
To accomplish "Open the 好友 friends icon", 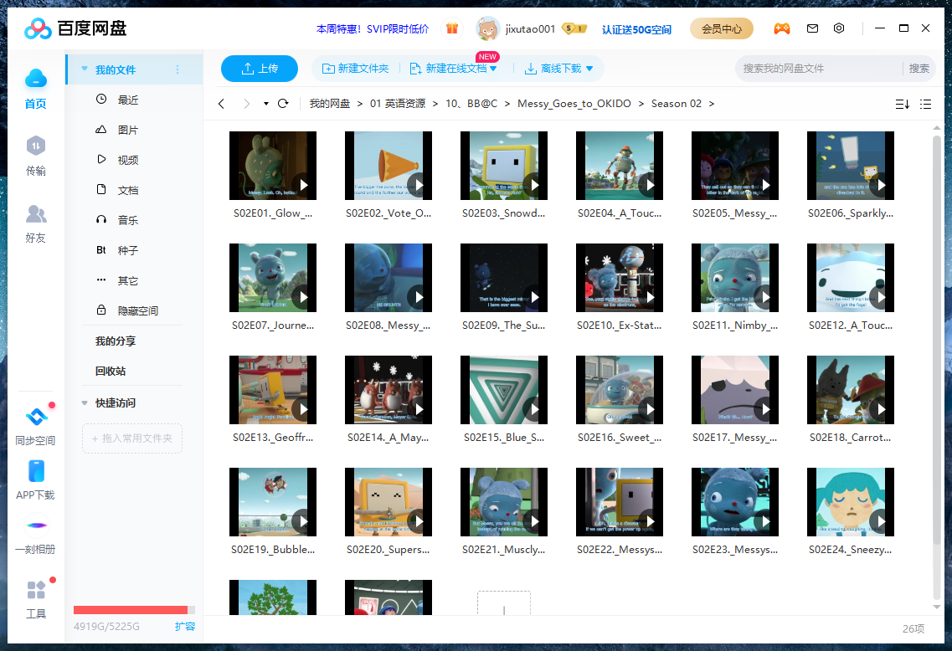I will (x=36, y=213).
